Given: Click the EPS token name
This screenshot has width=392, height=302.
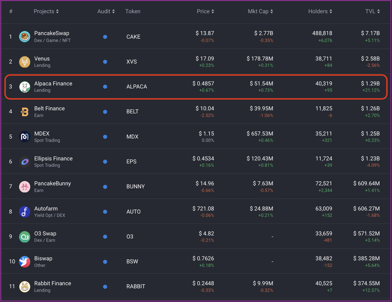Looking at the screenshot, I should click(x=131, y=162).
